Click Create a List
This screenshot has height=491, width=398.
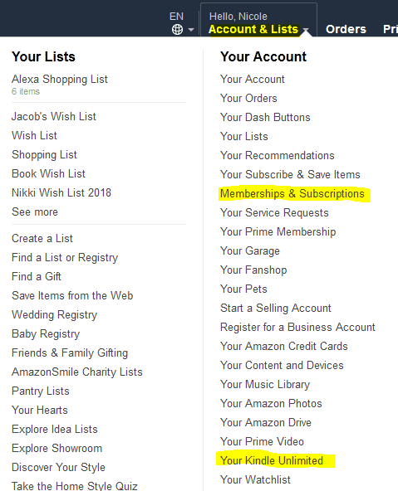42,239
